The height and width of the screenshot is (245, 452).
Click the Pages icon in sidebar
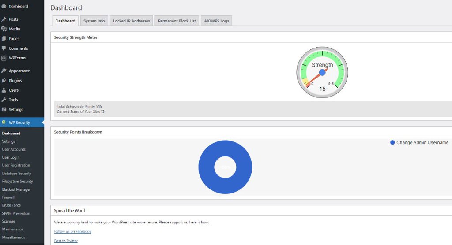[x=4, y=39]
